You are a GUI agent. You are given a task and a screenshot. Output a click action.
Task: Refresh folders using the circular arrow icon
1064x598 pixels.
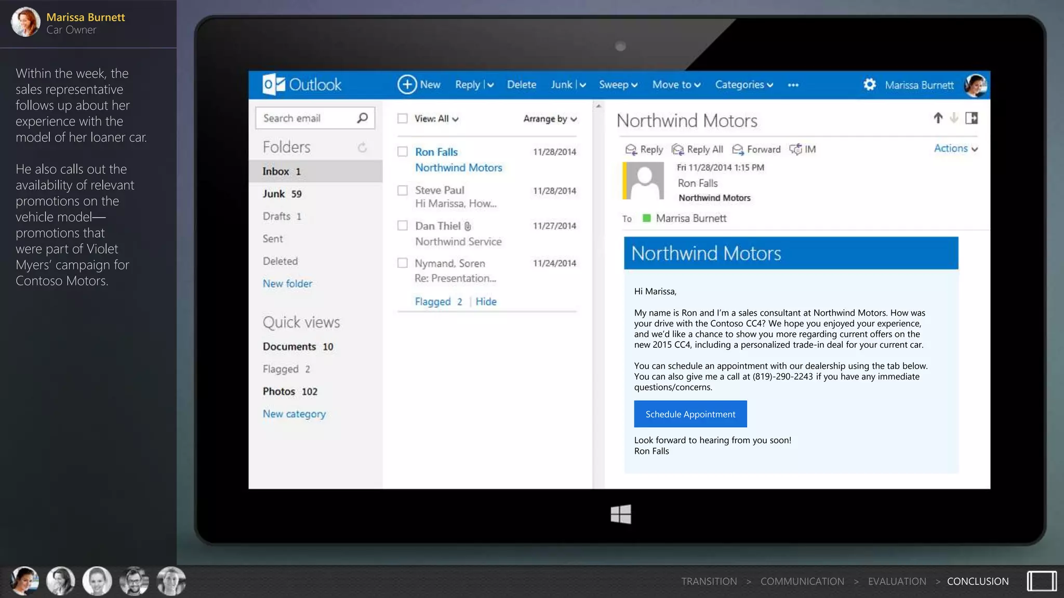click(x=362, y=148)
